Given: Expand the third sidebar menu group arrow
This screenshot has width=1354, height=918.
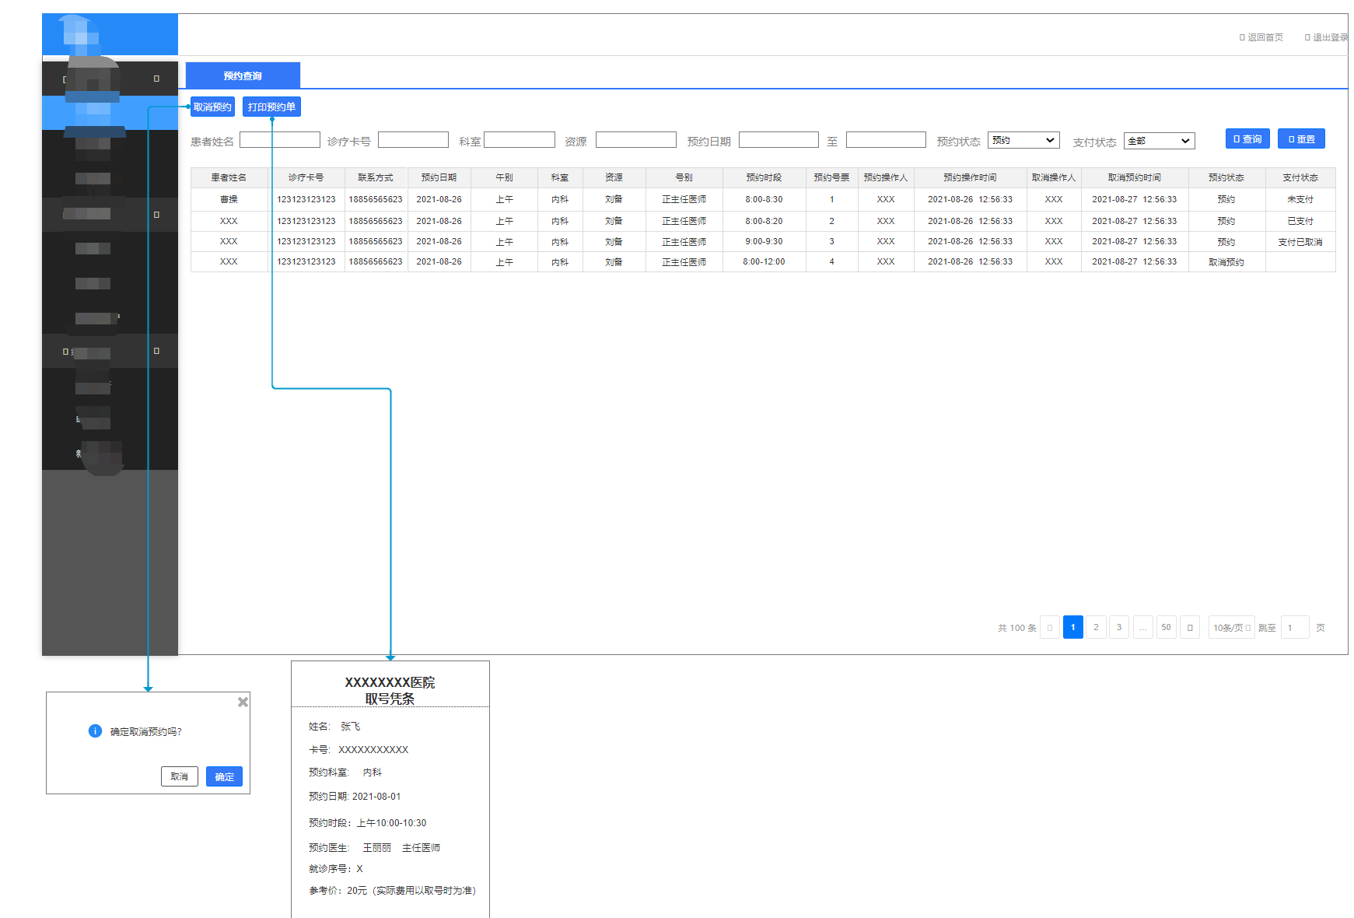Looking at the screenshot, I should [x=156, y=351].
